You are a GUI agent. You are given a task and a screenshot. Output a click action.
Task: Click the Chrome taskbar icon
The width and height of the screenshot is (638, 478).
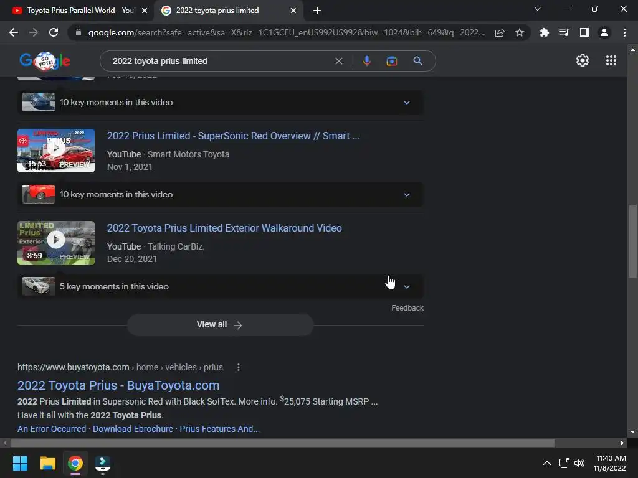tap(75, 463)
